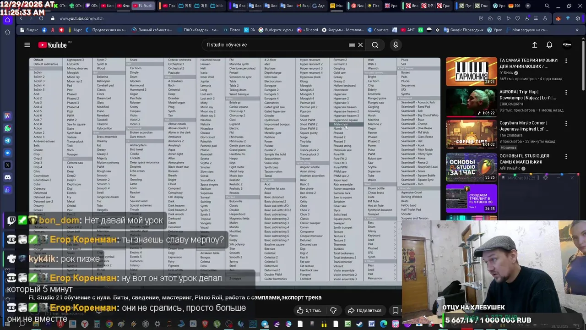586x330 pixels.
Task: Select the Samurai Jack preset
Action: tap(342, 193)
